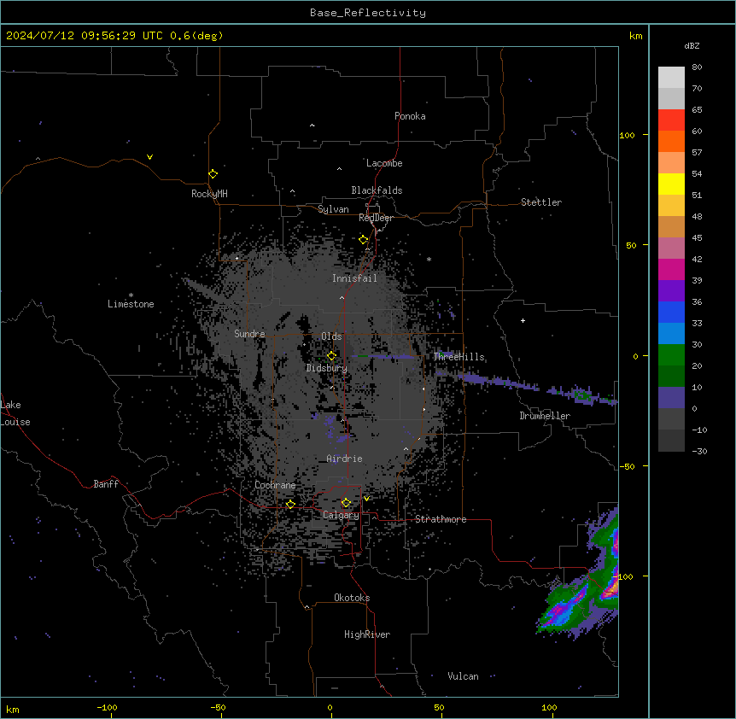Click the Limestone label
Screen dimensions: 736x719
click(x=131, y=304)
